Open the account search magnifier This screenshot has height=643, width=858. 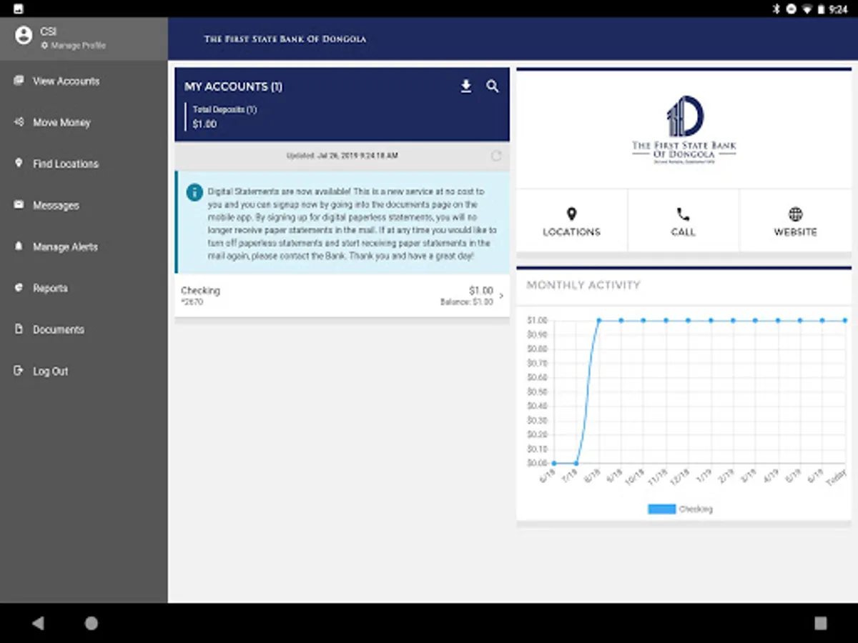click(x=493, y=86)
